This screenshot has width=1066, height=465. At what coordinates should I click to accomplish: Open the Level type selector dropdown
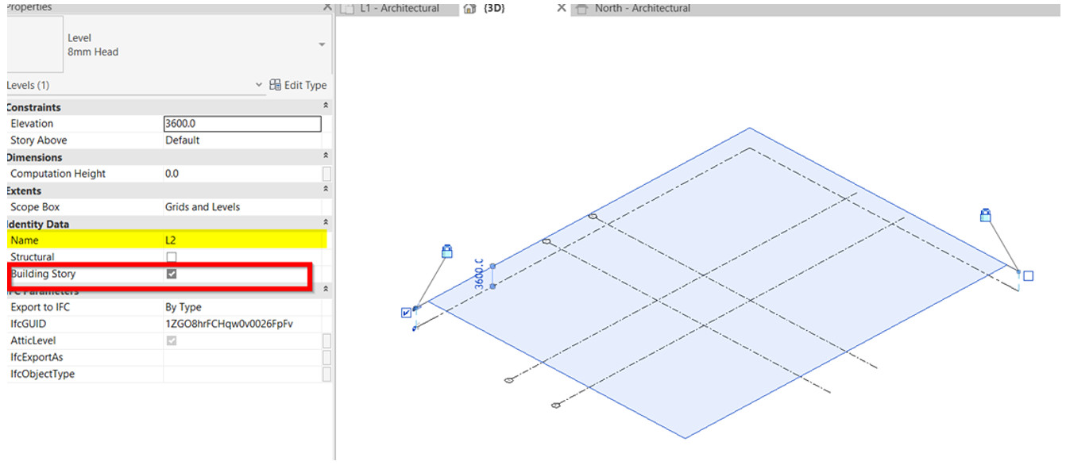[322, 45]
